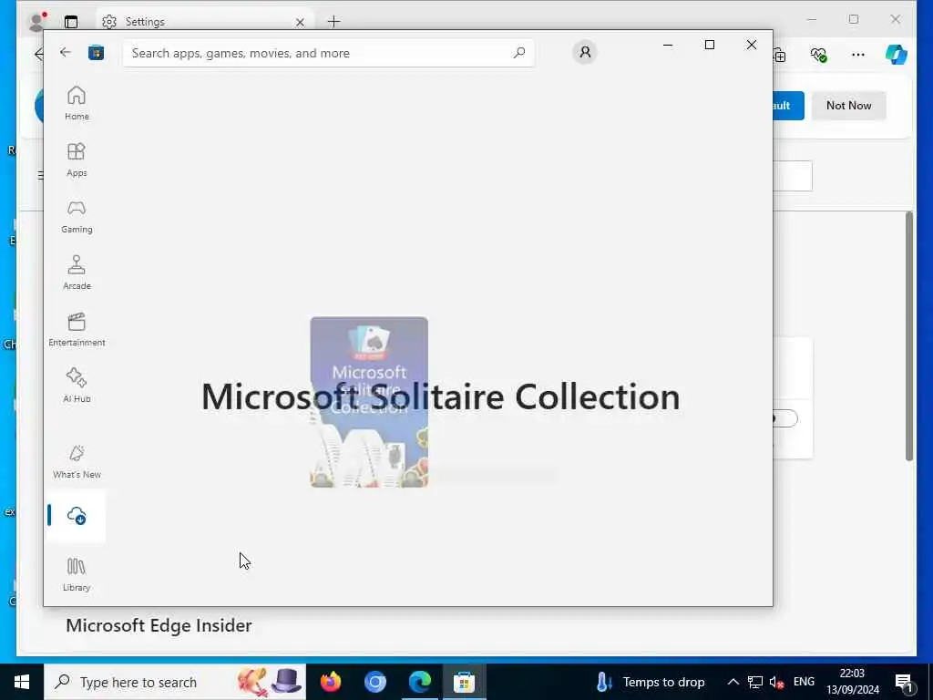The height and width of the screenshot is (700, 933).
Task: Open AI Hub in Store sidebar
Action: point(77,386)
